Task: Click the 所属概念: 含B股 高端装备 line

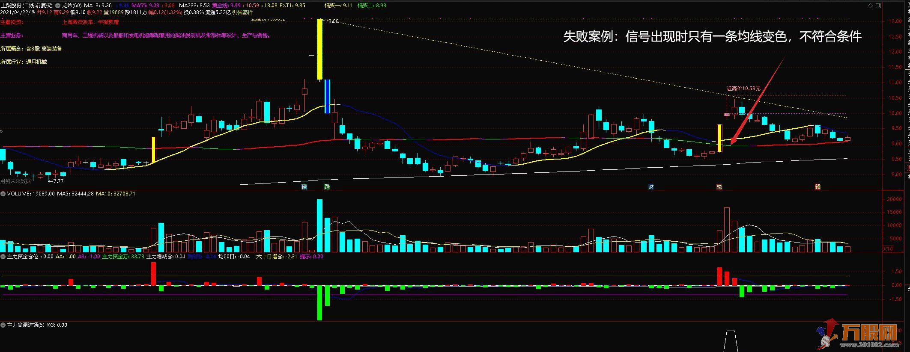Action: tap(31, 49)
